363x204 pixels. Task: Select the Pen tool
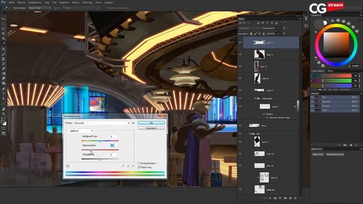pos(3,89)
